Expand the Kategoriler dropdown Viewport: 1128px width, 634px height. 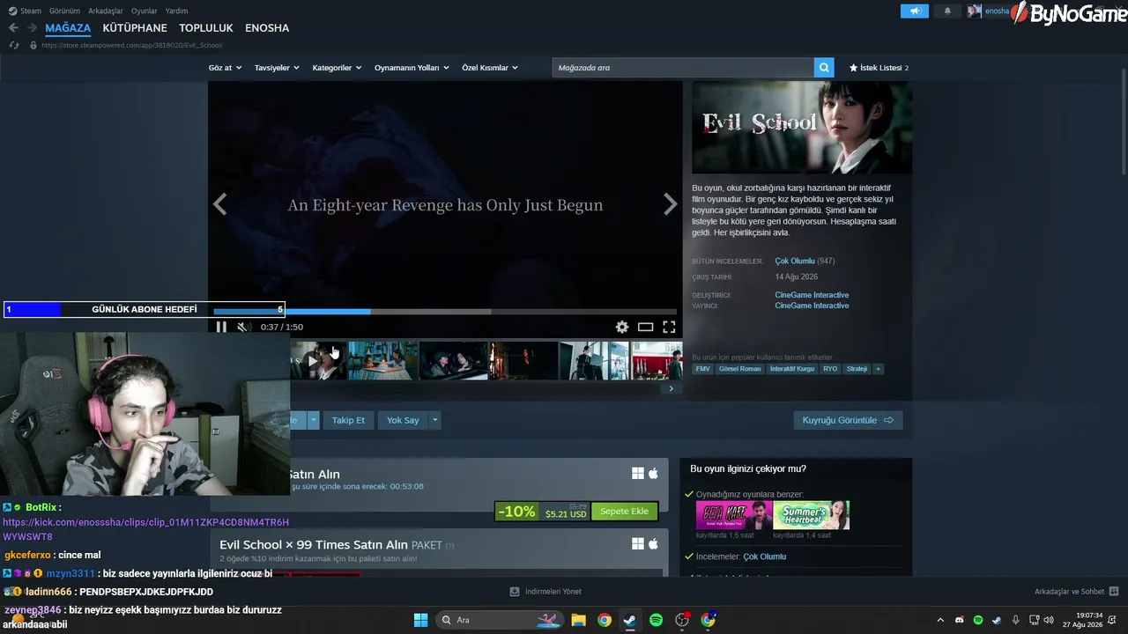(x=337, y=68)
